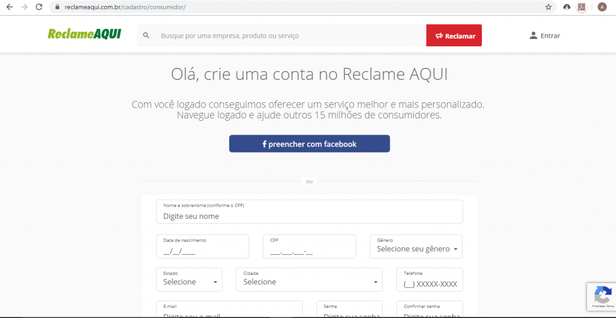Open the incognito-style extension icon
Screen dimensions: 616x318
(567, 7)
